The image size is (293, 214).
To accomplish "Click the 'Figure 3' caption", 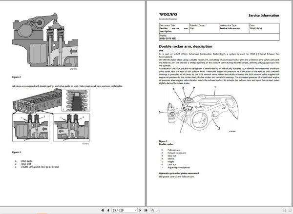I will [17, 152].
